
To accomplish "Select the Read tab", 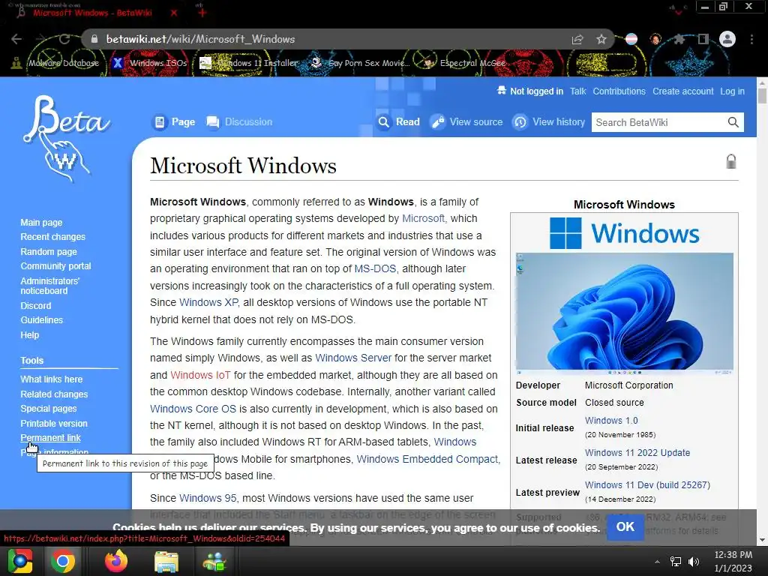I will (x=399, y=122).
